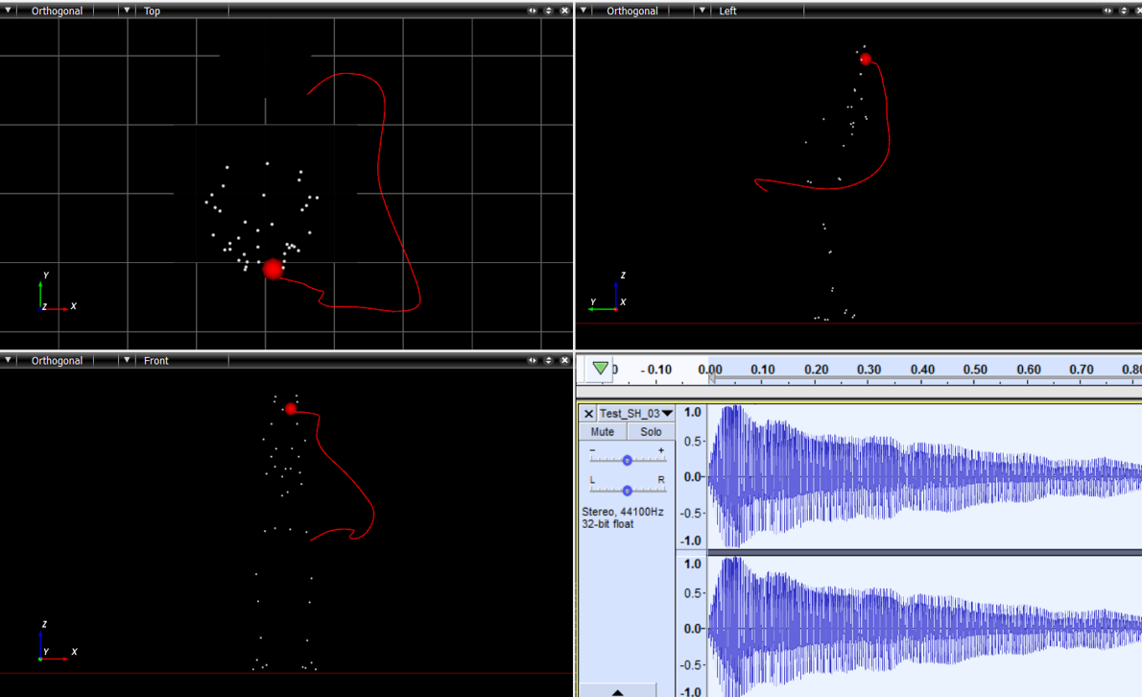
Task: Click the upper channel vertical amplitude scale
Action: [691, 476]
